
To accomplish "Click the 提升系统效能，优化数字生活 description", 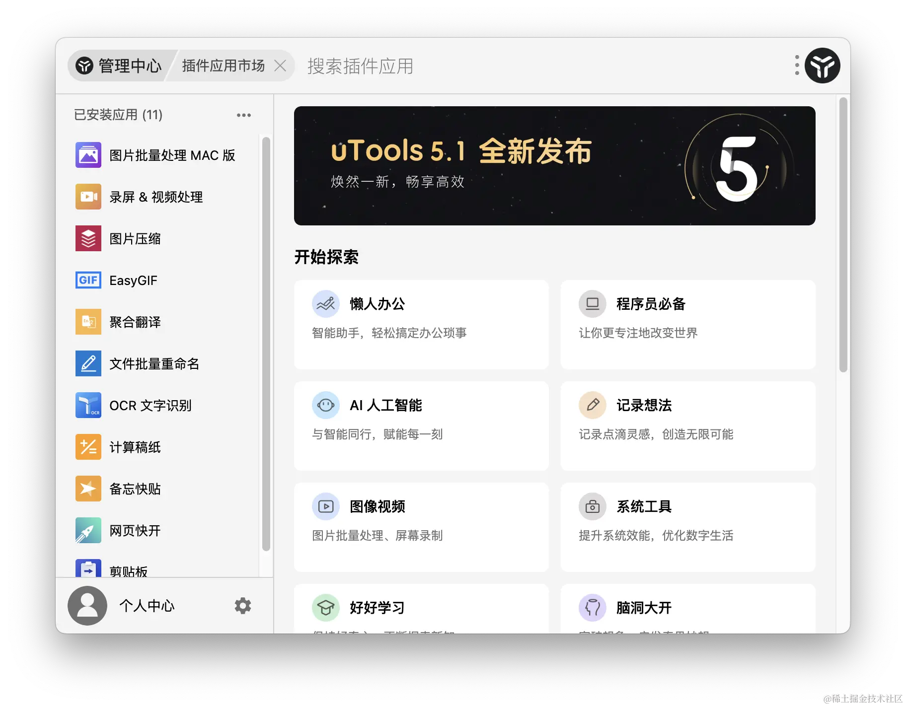I will [x=656, y=535].
